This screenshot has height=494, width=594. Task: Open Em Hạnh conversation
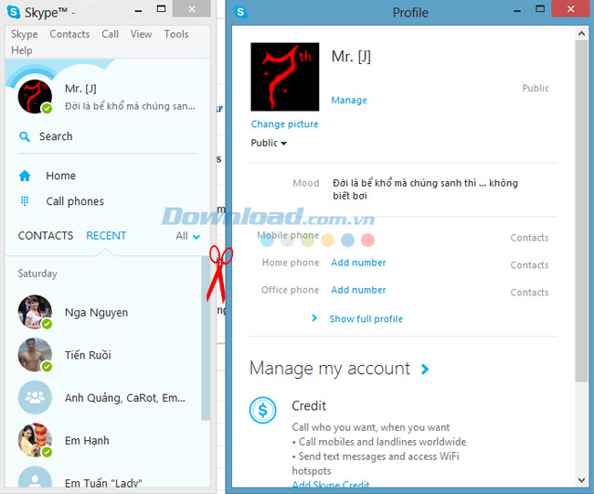(x=87, y=441)
